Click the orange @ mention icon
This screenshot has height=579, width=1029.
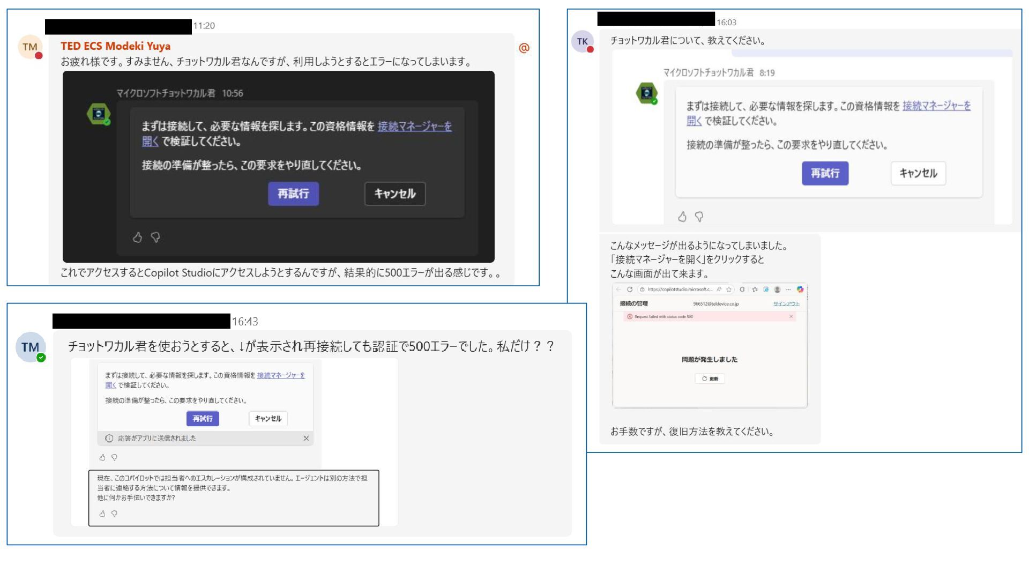[x=524, y=48]
